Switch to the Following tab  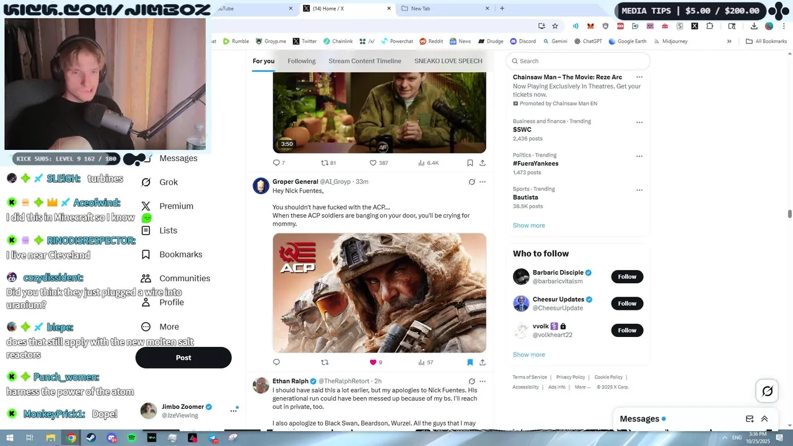pyautogui.click(x=302, y=61)
